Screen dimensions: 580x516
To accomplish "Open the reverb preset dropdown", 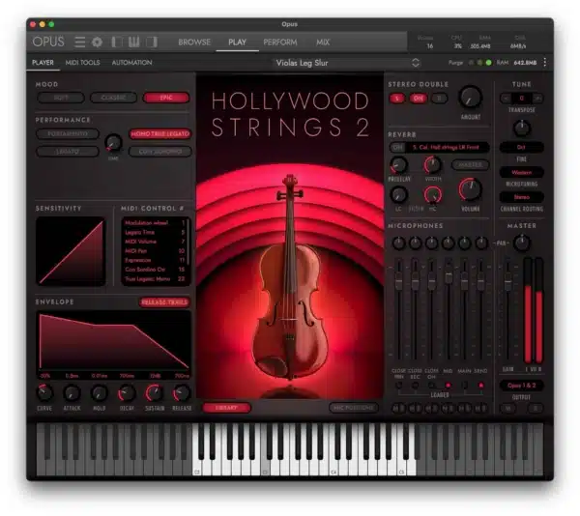I will coord(446,147).
